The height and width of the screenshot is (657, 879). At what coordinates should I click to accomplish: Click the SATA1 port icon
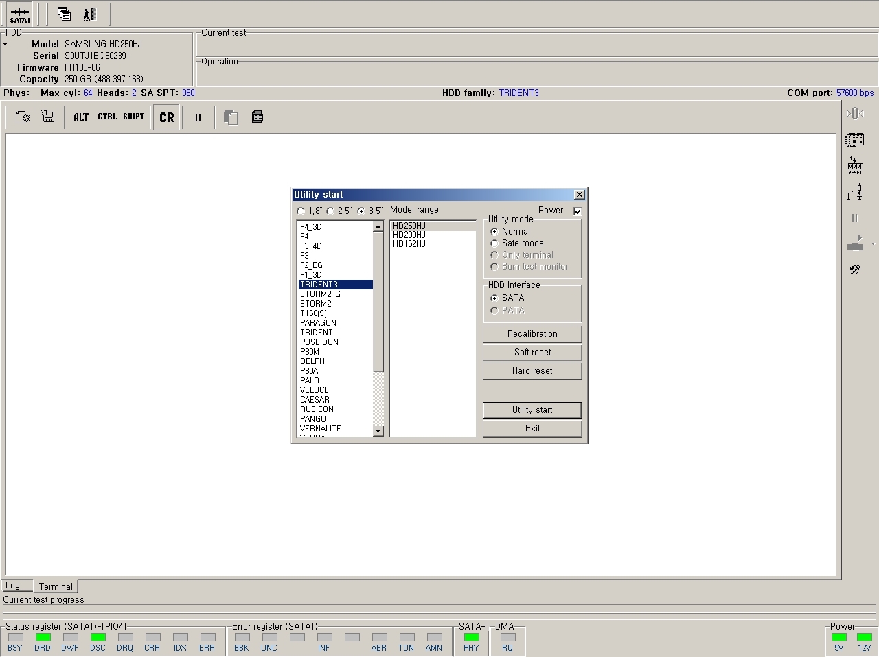[x=19, y=14]
